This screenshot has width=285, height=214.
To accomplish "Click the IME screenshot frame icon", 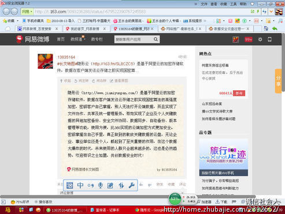I will (x=69, y=185).
